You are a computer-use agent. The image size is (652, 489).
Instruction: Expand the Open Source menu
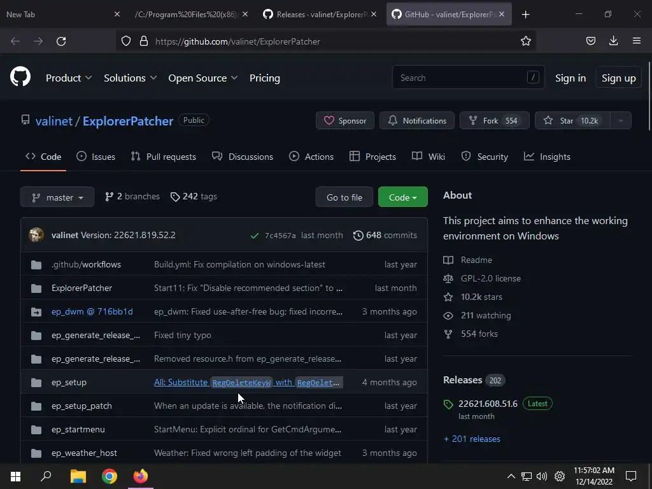pyautogui.click(x=203, y=78)
